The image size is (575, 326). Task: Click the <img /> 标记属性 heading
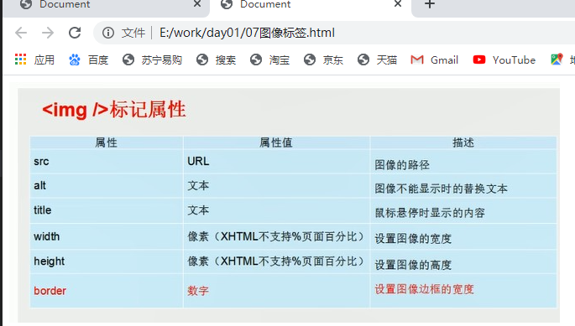click(114, 110)
